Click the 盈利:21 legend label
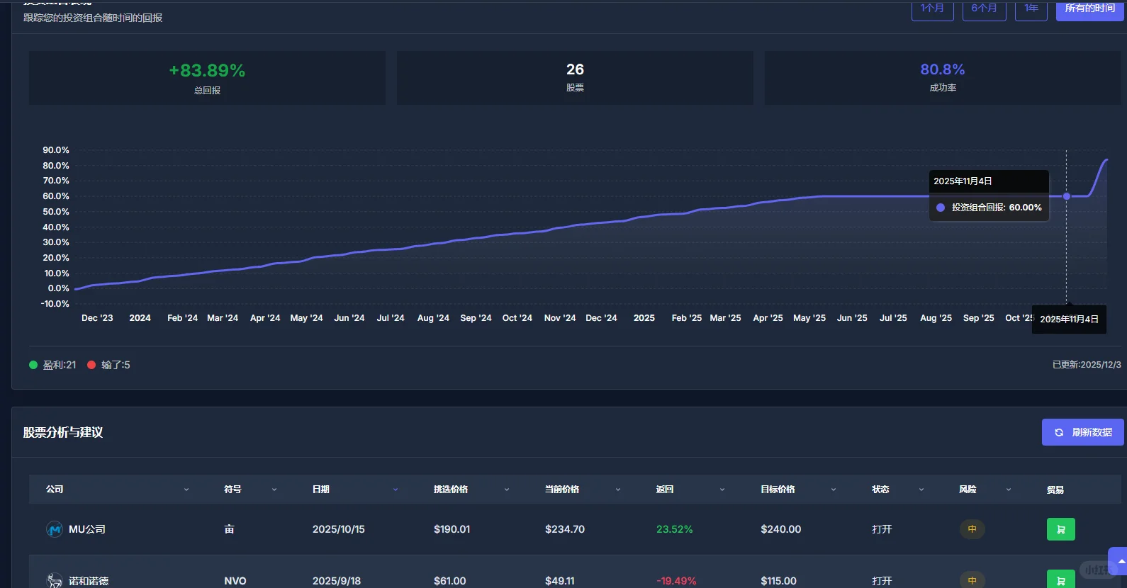1127x588 pixels. point(60,365)
